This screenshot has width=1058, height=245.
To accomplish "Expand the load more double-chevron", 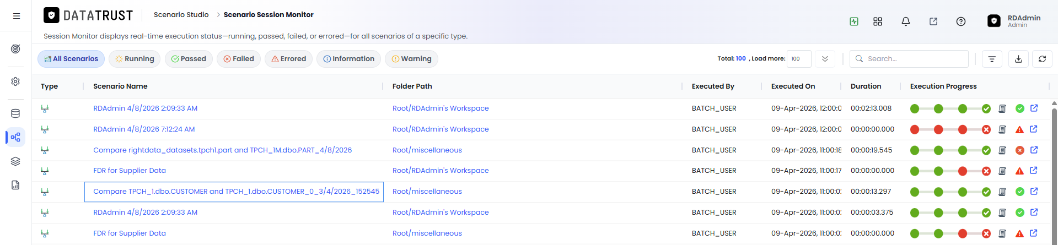I will pyautogui.click(x=825, y=59).
